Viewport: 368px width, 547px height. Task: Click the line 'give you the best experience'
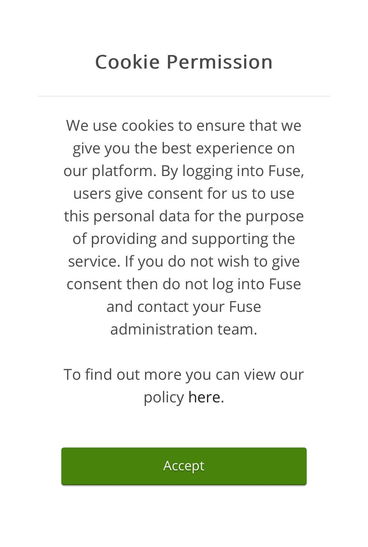click(x=184, y=148)
